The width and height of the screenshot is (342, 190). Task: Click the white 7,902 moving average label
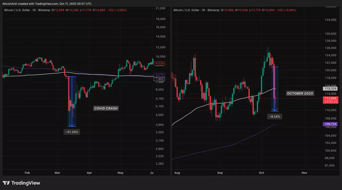click(x=158, y=79)
